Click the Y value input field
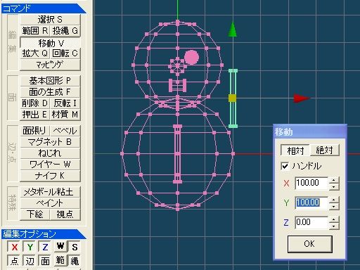360x270 pixels. (311, 202)
